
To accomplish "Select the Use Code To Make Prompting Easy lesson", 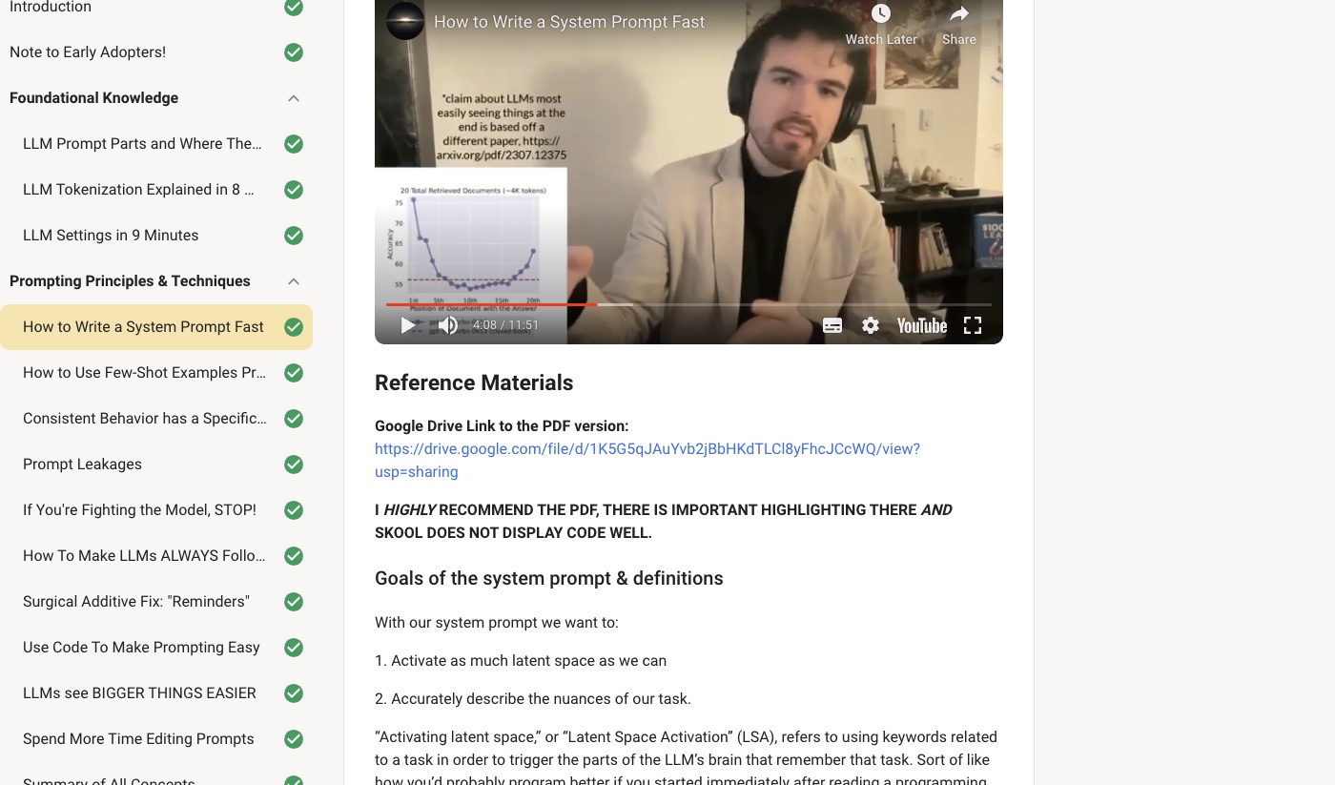I will 141,648.
